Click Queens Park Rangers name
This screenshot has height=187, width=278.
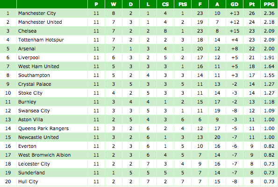coord(43,128)
